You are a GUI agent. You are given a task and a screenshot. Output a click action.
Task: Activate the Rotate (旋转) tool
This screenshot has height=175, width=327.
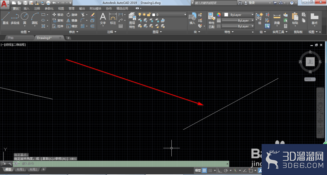point(72,15)
